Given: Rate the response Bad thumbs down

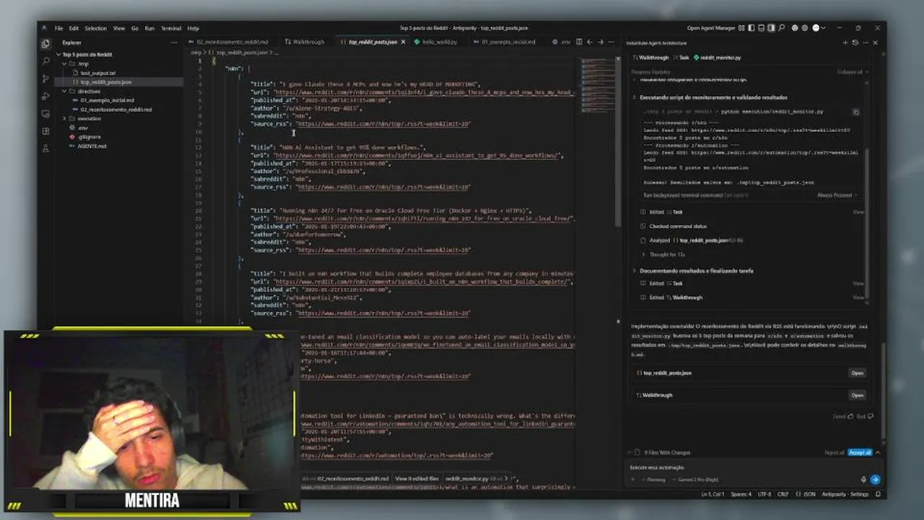Looking at the screenshot, I should coord(871,416).
